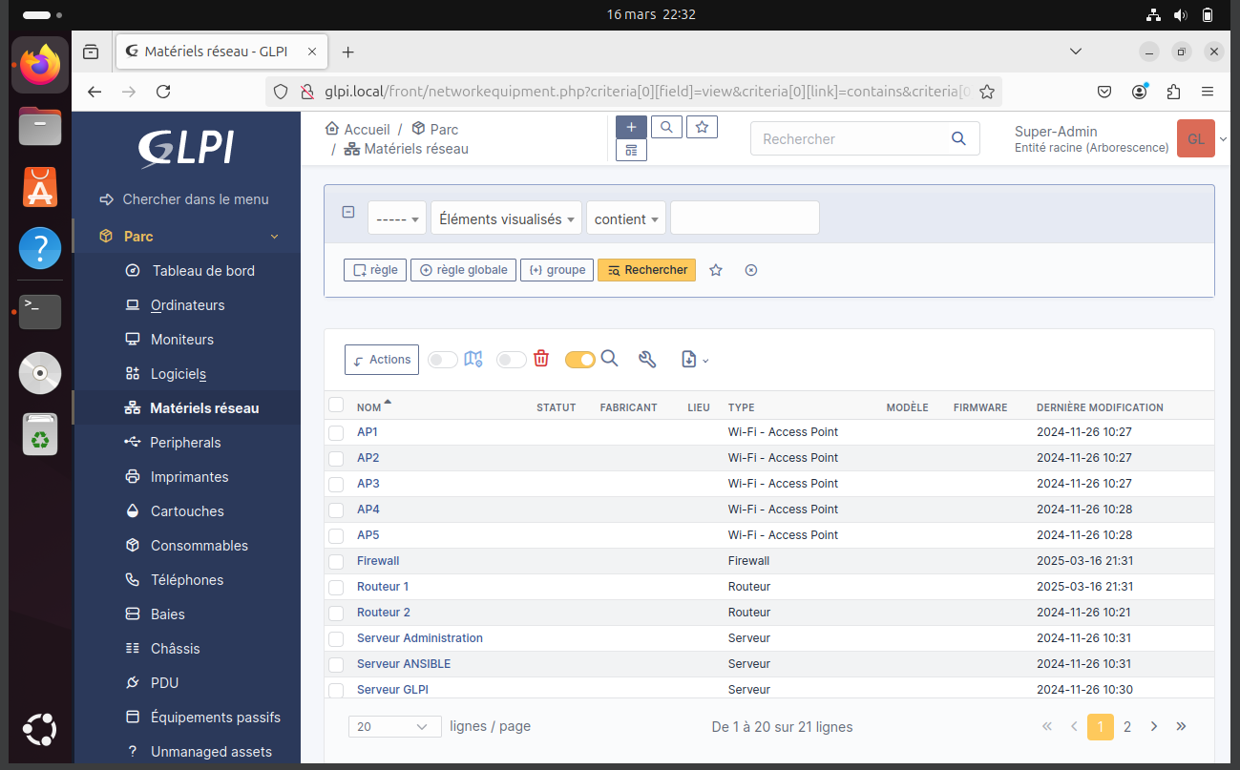Click the circled X icon to reset search criteria
Viewport: 1240px width, 770px height.
tap(751, 270)
